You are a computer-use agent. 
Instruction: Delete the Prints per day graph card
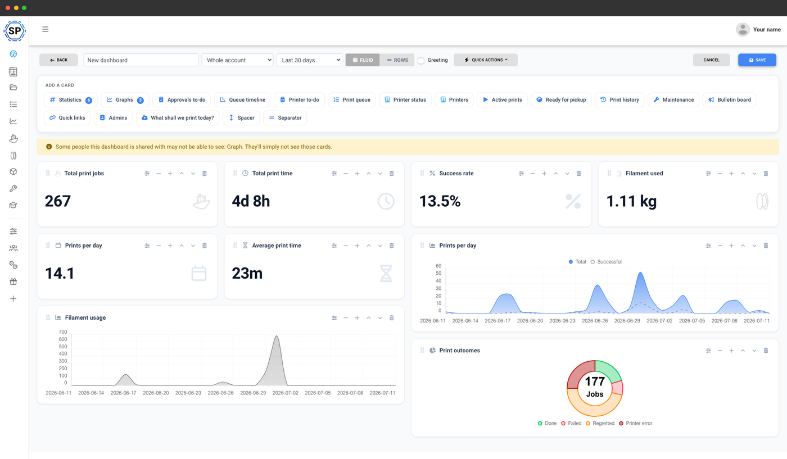coord(766,246)
